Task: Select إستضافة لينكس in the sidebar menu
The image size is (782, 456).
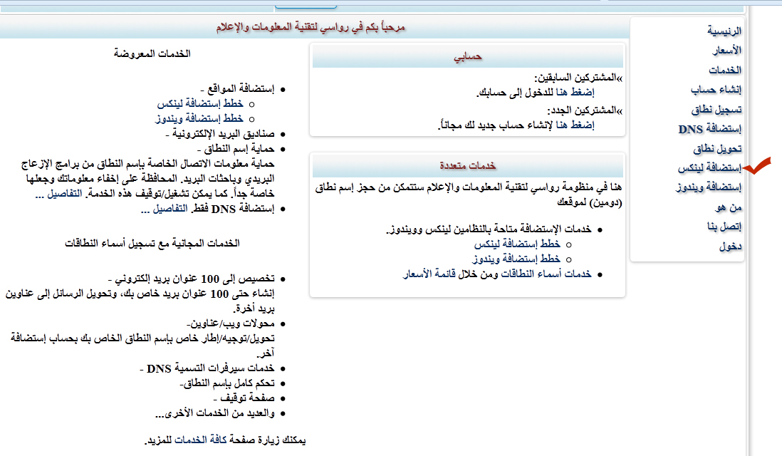Action: point(709,168)
